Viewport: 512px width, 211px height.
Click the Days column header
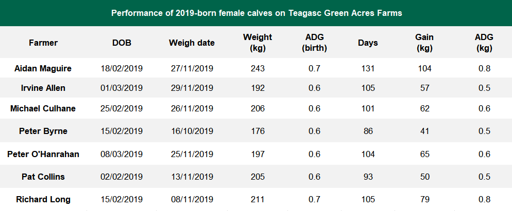(368, 43)
